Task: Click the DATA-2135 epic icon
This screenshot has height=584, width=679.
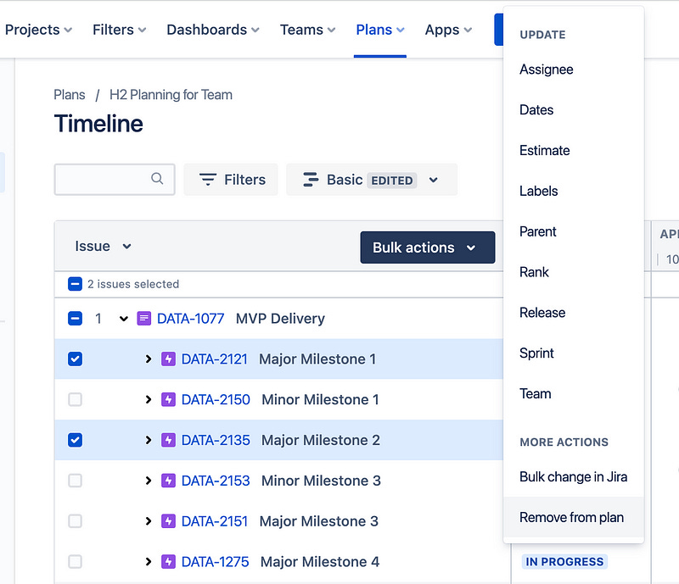Action: [x=168, y=441]
